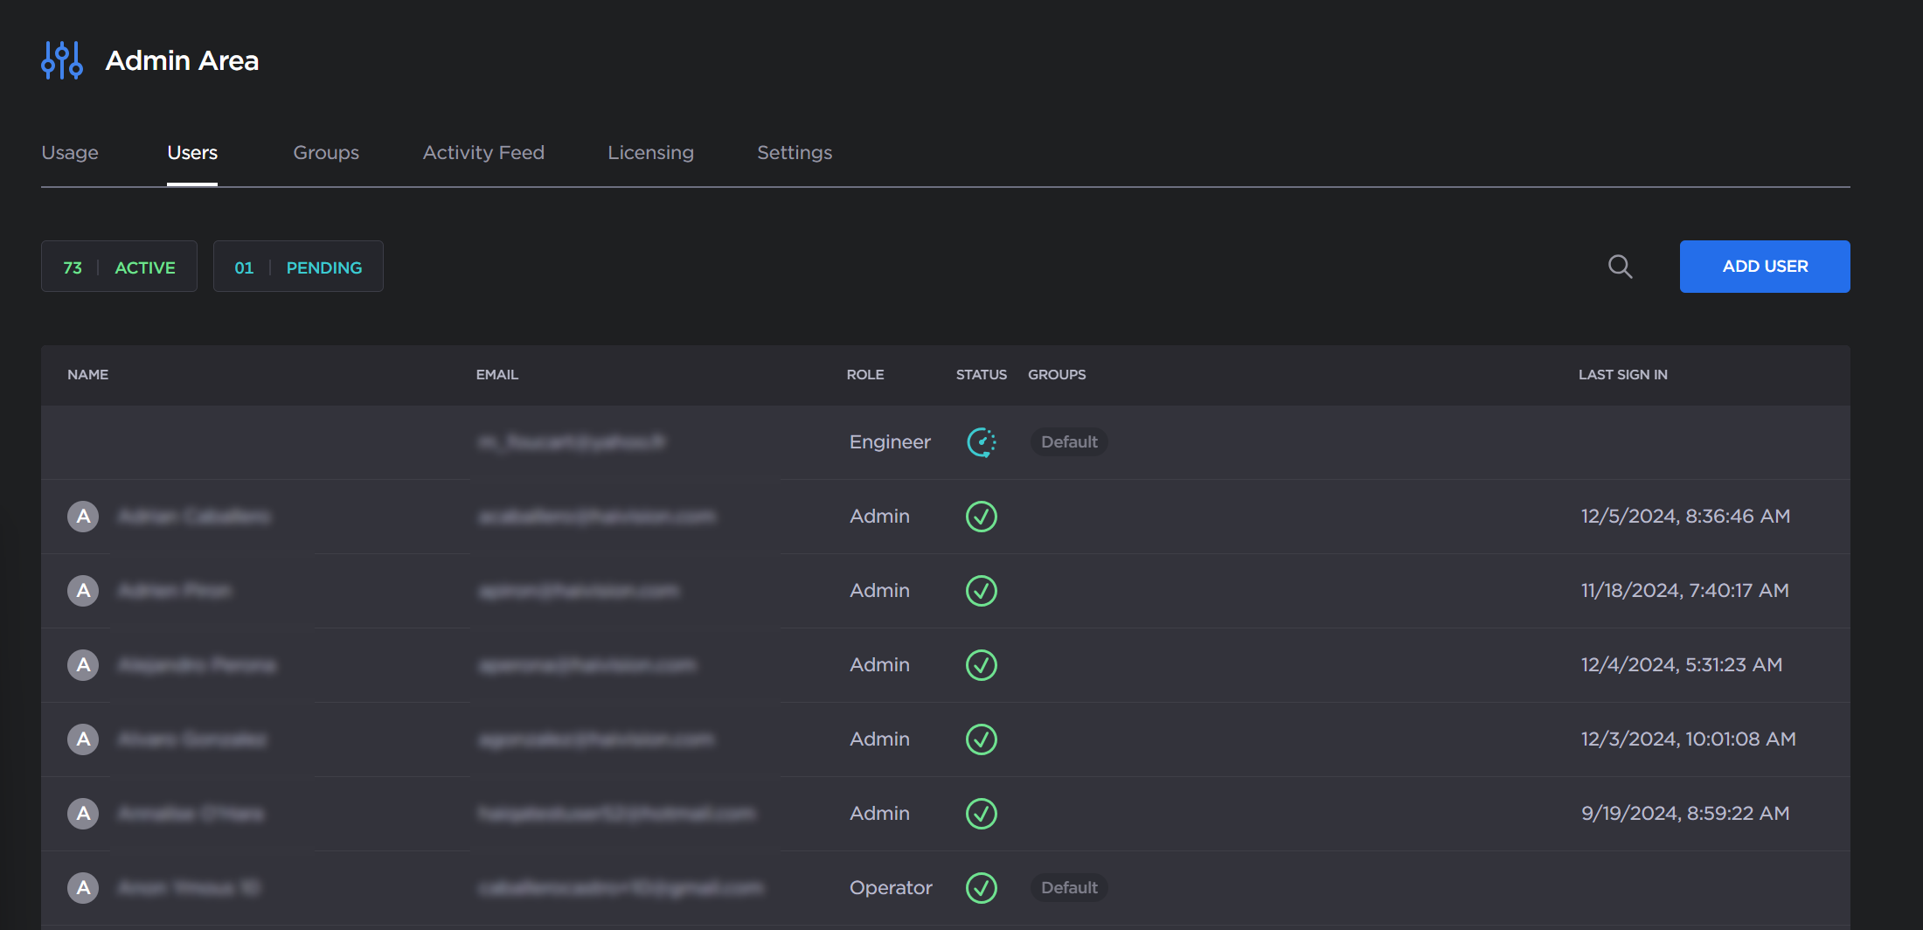Switch to the Groups tab
The width and height of the screenshot is (1923, 930).
(325, 152)
